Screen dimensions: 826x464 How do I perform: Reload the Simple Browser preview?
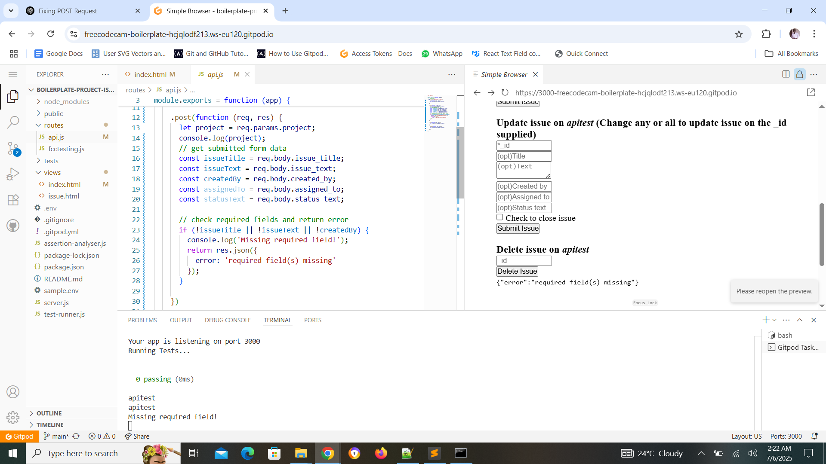(x=505, y=93)
